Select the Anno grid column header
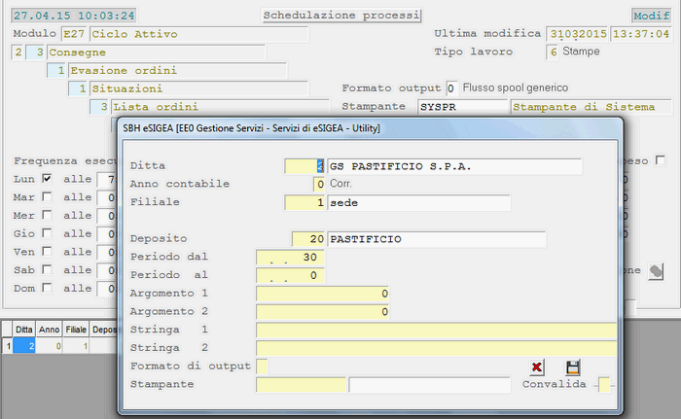Screen dimensions: 681x419 coord(49,330)
